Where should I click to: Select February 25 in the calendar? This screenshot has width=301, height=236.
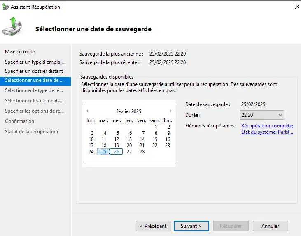point(104,152)
